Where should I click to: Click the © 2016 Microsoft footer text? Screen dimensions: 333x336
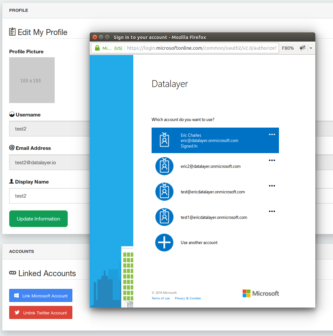pyautogui.click(x=164, y=293)
